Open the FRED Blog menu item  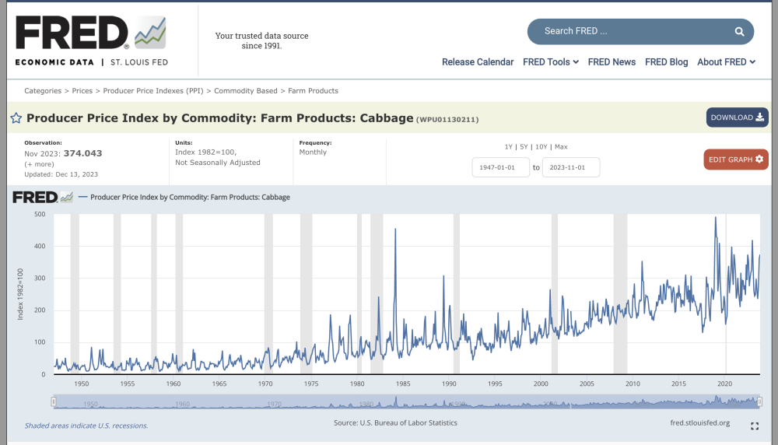(x=666, y=62)
